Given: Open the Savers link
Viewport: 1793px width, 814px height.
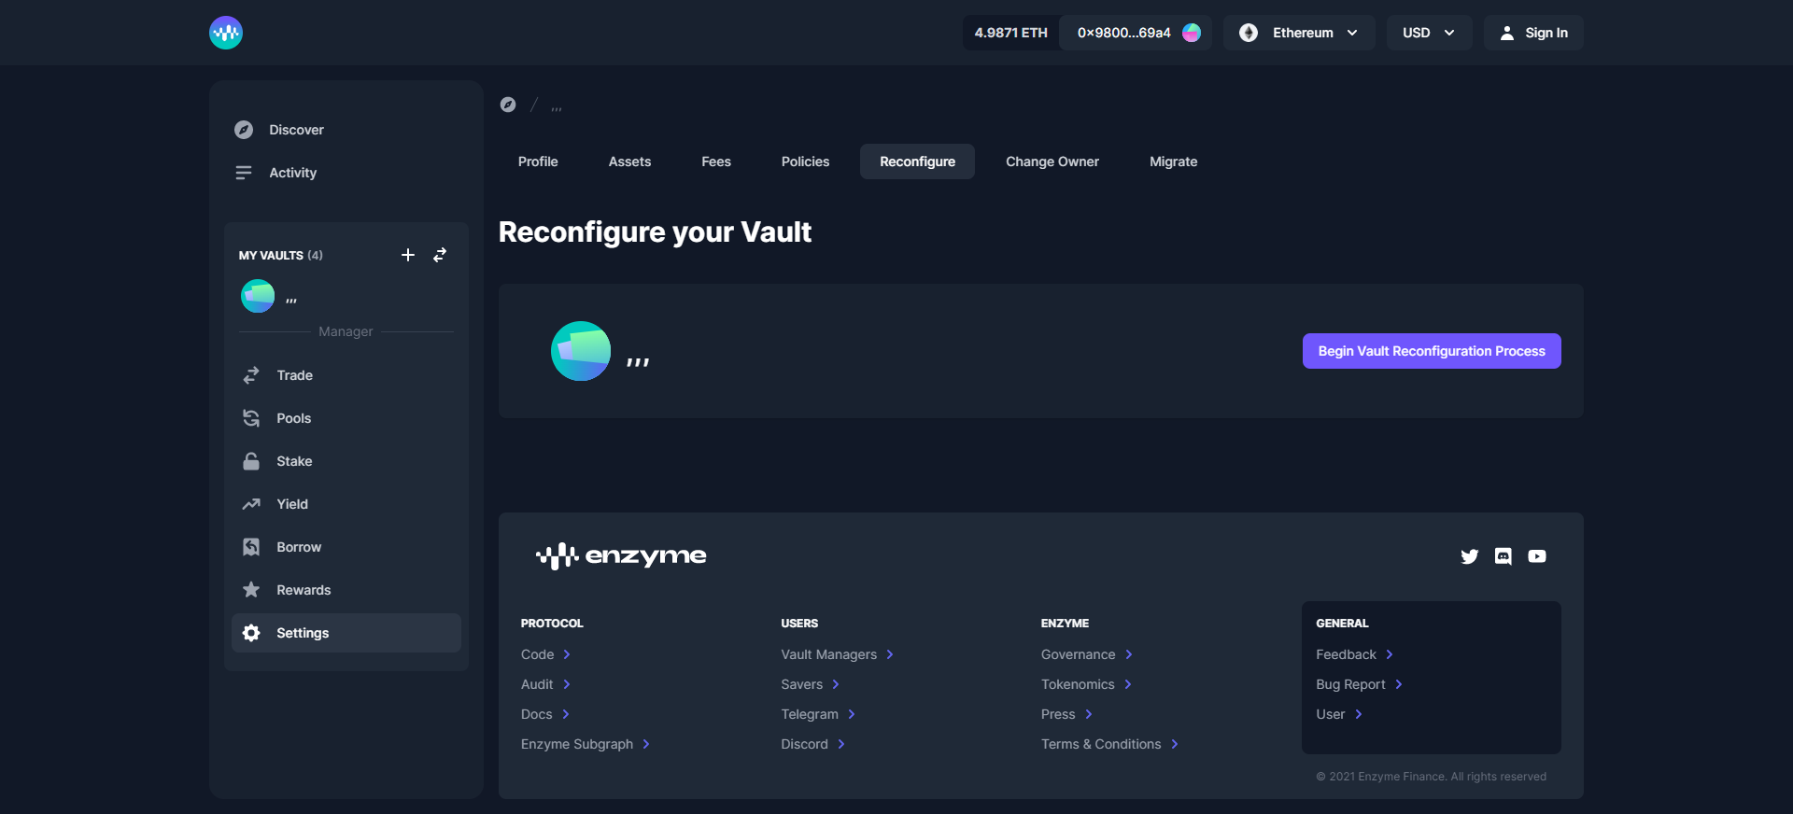Looking at the screenshot, I should [x=802, y=684].
